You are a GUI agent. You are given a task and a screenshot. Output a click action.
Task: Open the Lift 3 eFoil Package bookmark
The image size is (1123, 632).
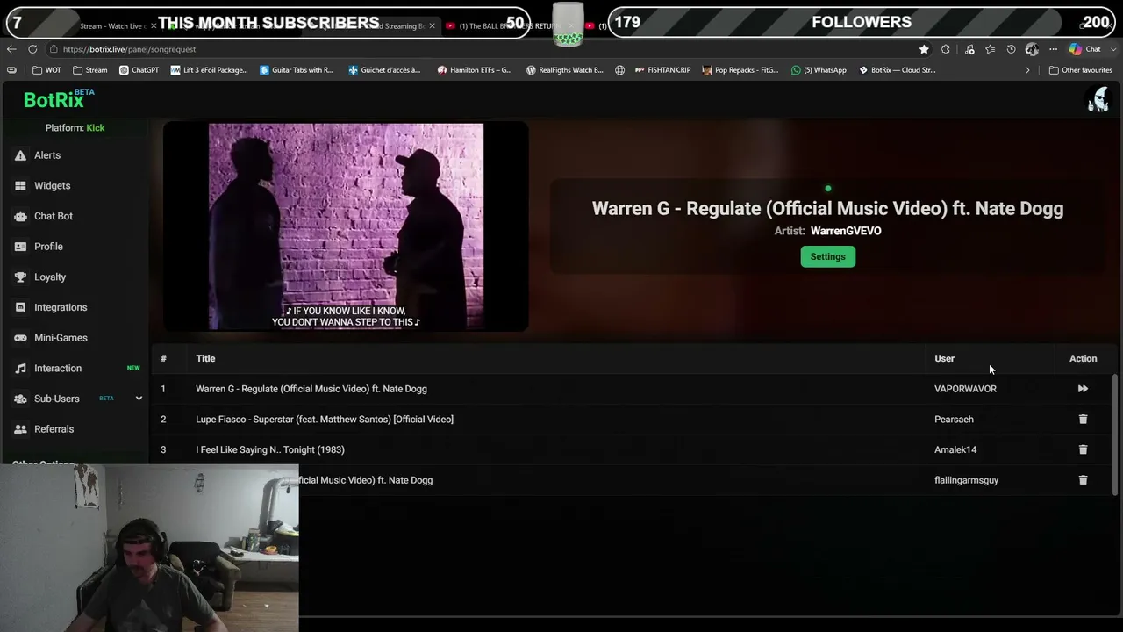coord(209,70)
